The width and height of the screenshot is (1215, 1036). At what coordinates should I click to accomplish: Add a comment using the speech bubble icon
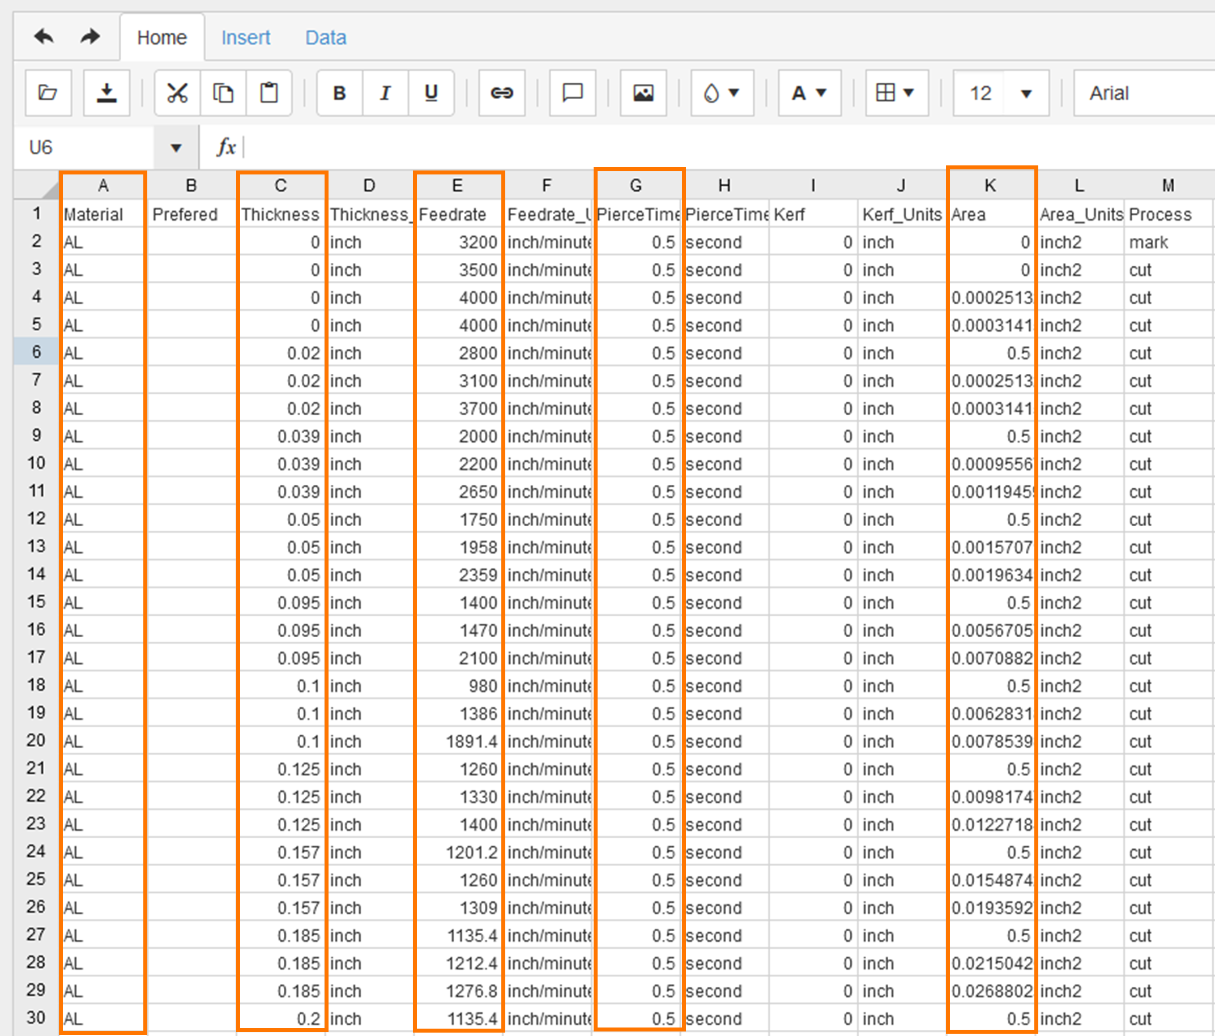click(572, 93)
